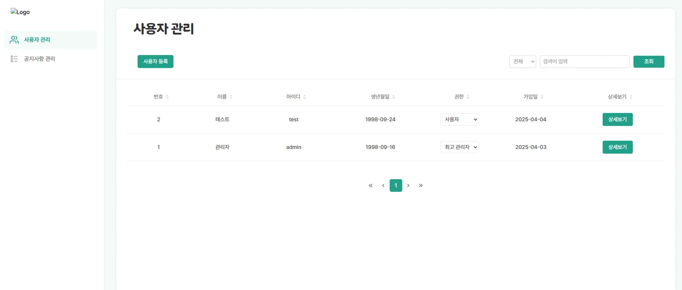Sort by 아이디 column sort icon
682x290 pixels.
(305, 97)
